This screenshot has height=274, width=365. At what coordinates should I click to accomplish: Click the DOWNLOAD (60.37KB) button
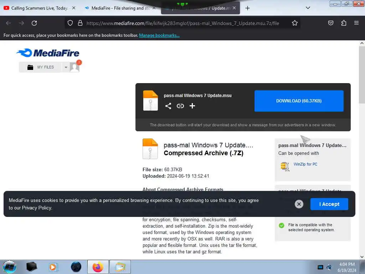pos(299,101)
